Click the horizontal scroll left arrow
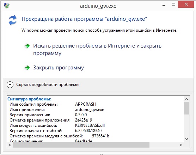 10,145
